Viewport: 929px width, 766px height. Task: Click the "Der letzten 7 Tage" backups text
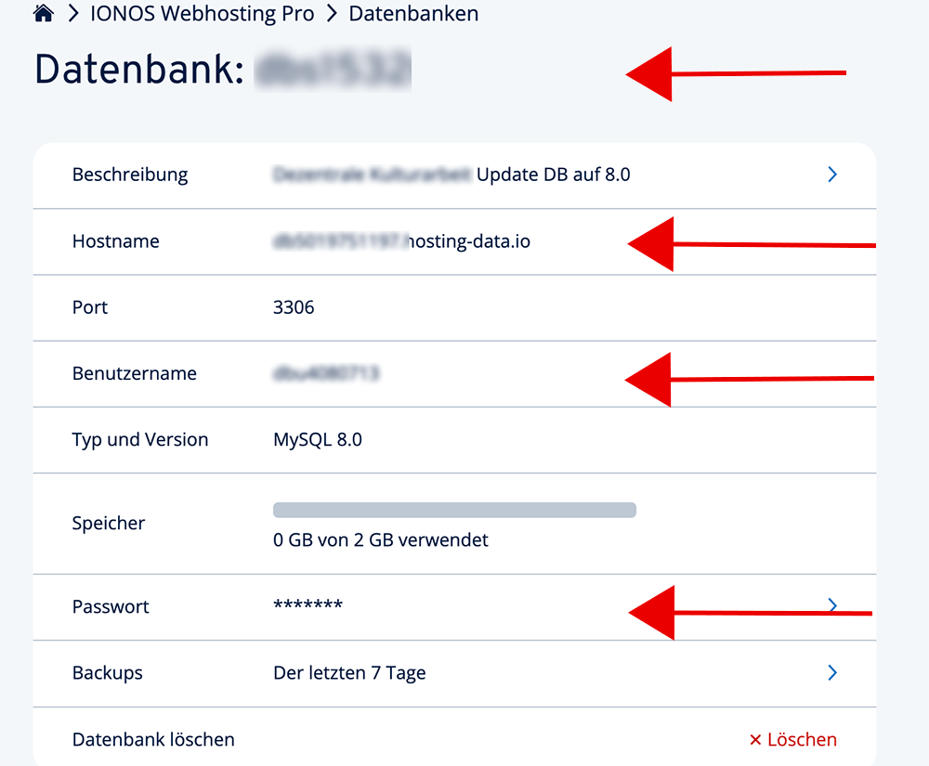[349, 673]
